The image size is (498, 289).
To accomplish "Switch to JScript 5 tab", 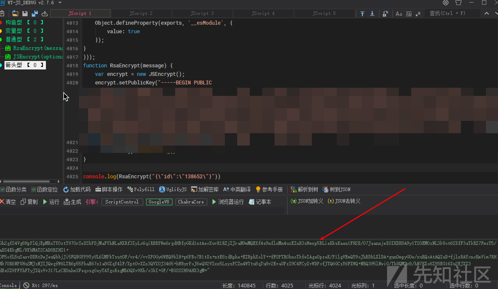I will 324,13.
